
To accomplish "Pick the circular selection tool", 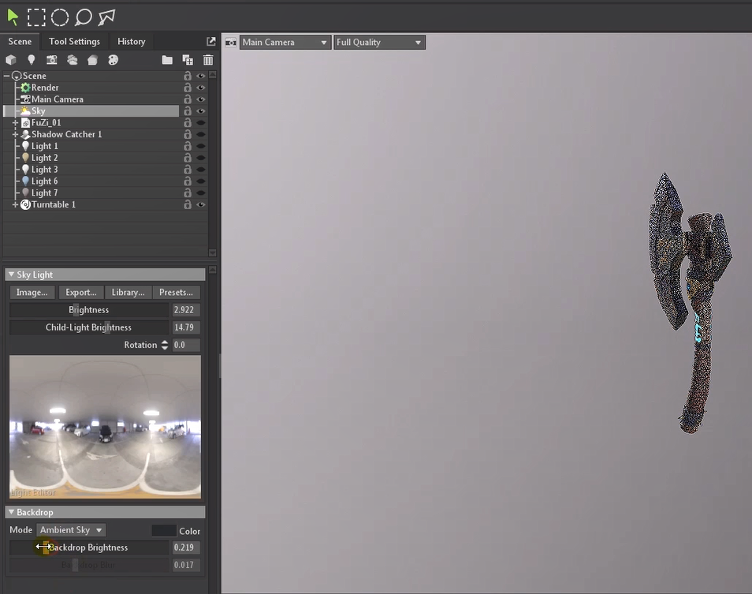I will pyautogui.click(x=60, y=17).
